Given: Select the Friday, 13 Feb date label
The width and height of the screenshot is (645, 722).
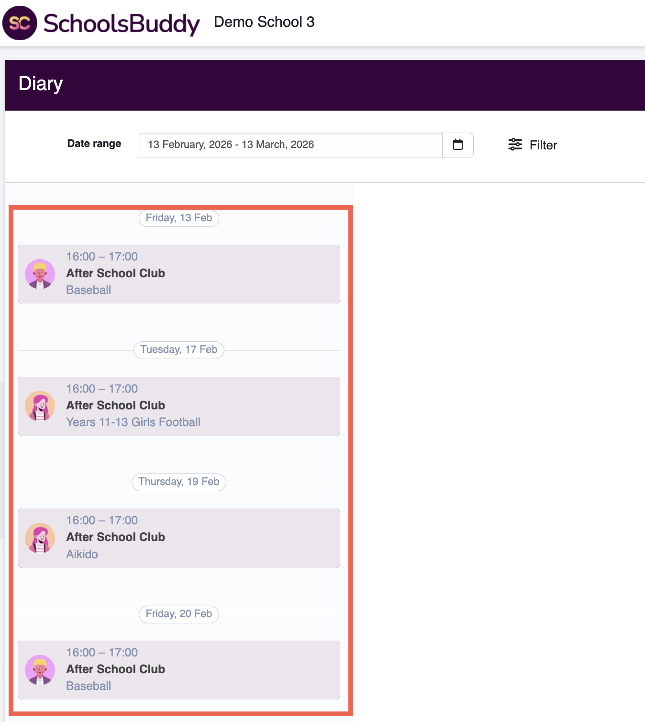Looking at the screenshot, I should 178,218.
